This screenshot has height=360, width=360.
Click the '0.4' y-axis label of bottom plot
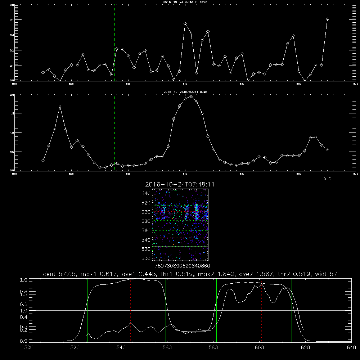point(24,317)
